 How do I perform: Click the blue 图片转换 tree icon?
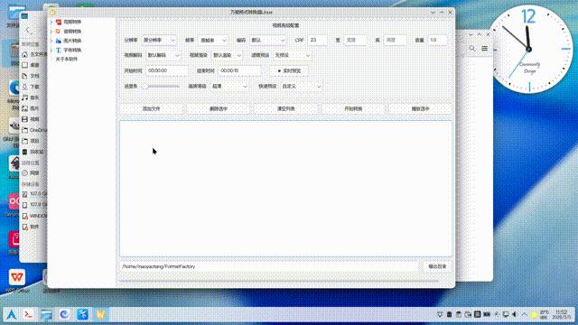coord(58,41)
